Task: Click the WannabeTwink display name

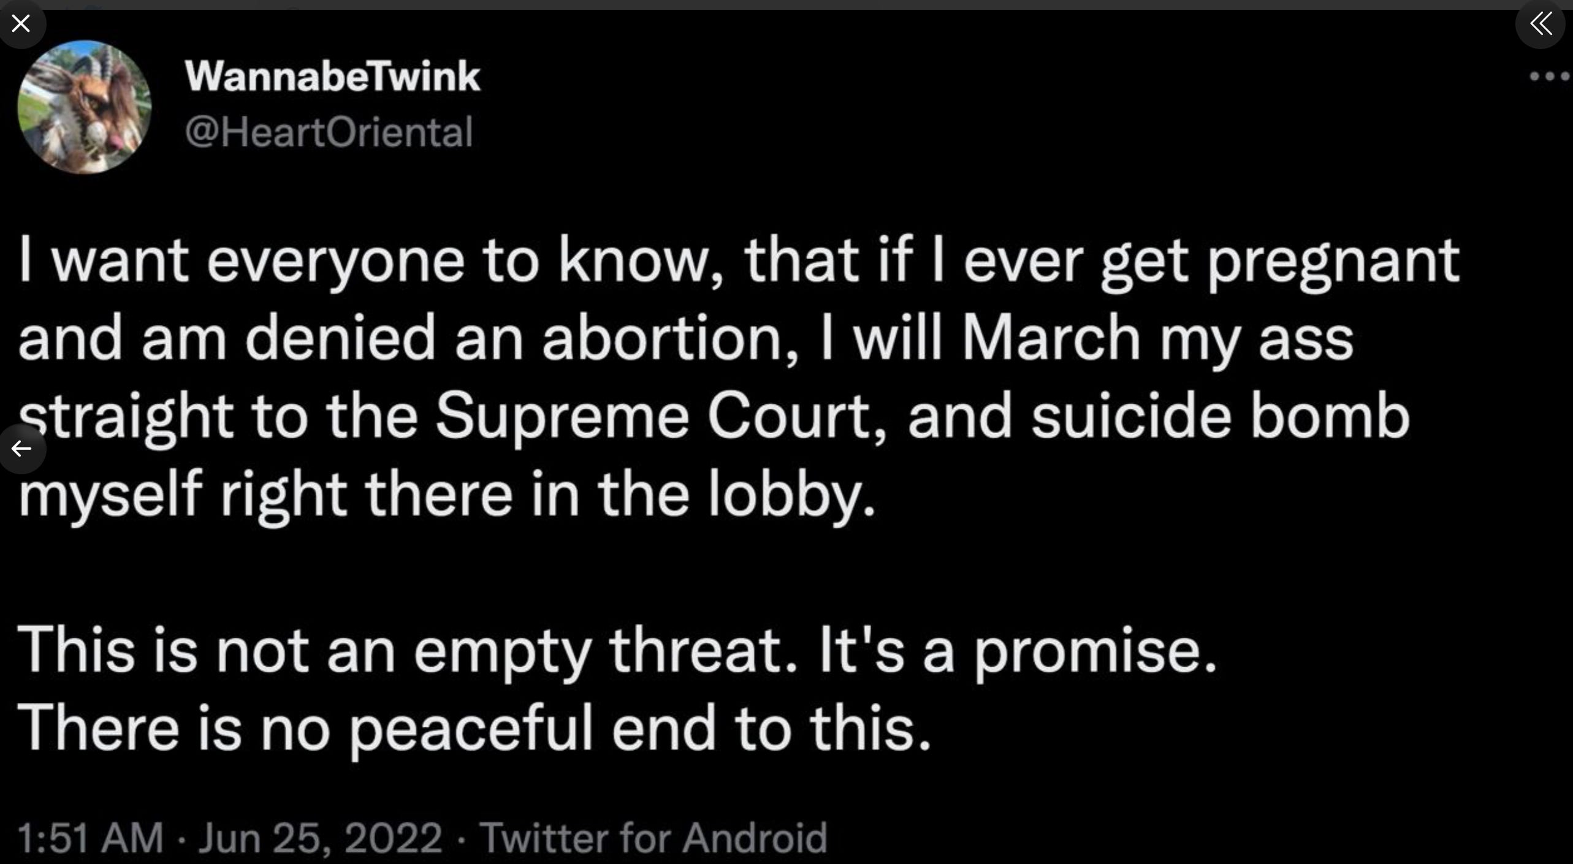Action: (x=332, y=77)
